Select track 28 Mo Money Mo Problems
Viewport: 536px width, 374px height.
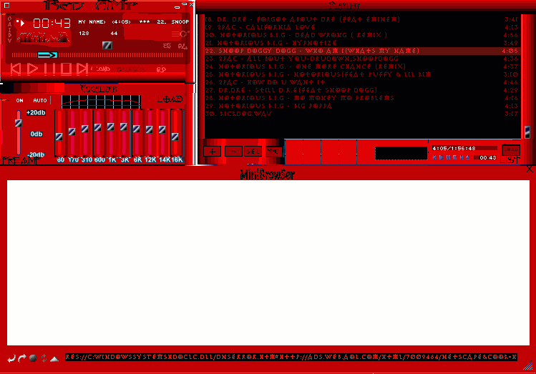[x=361, y=98]
